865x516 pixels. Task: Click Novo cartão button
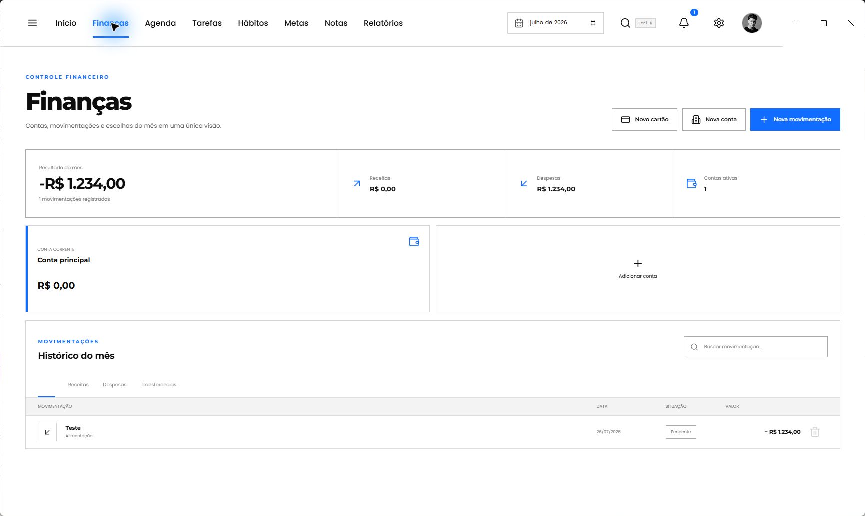(x=644, y=119)
